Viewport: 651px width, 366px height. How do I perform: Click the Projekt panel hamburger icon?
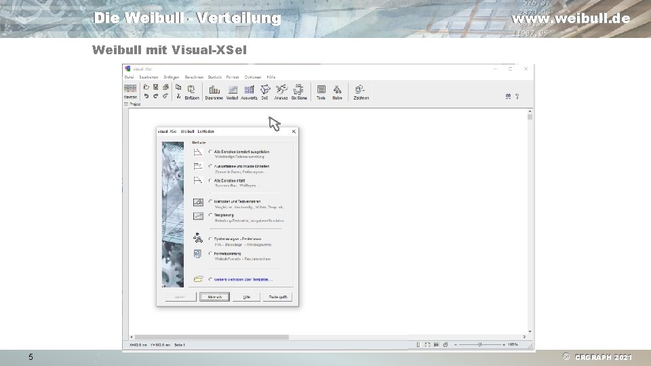coord(126,104)
